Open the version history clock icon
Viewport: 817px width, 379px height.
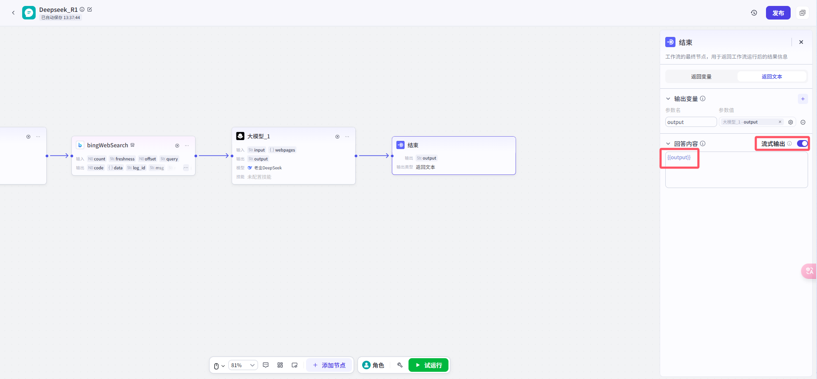(x=754, y=13)
